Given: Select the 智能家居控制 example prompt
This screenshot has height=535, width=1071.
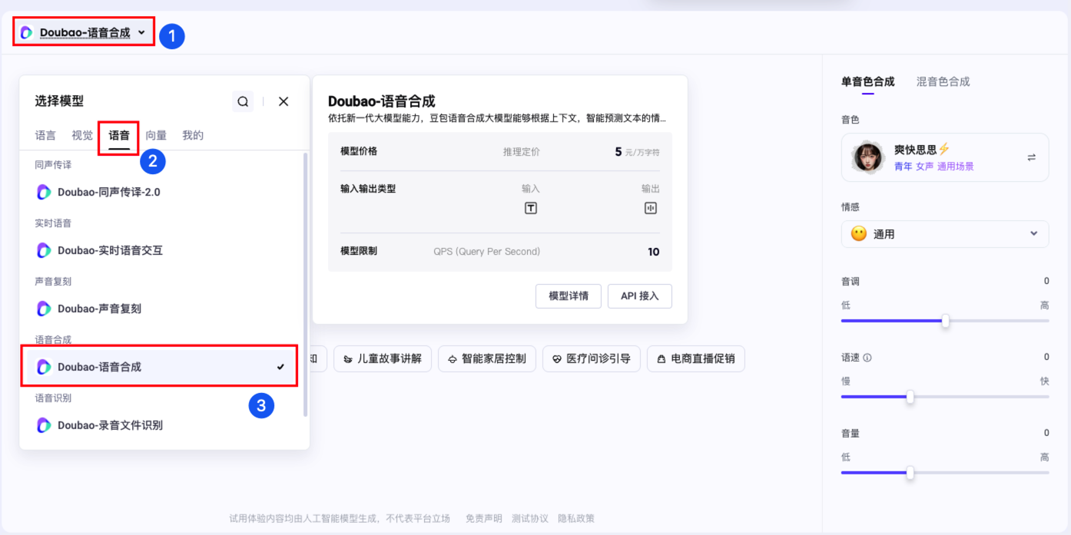Looking at the screenshot, I should click(487, 358).
